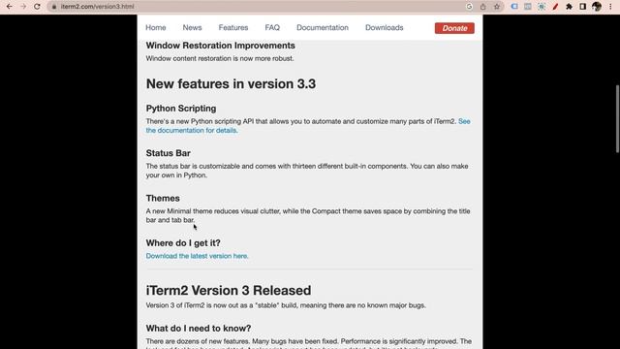This screenshot has width=620, height=349.
Task: Click the red pen extension icon
Action: pyautogui.click(x=555, y=7)
